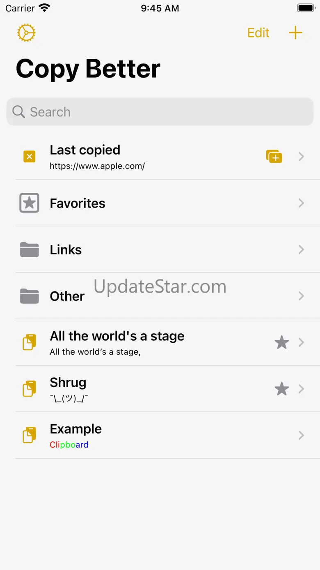This screenshot has height=570, width=320.
Task: Save last copied via add-clipping icon
Action: click(274, 157)
